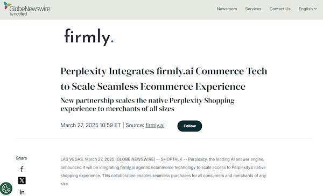The image size is (323, 196).
Task: Open the Contact Us menu item
Action: 280,9
